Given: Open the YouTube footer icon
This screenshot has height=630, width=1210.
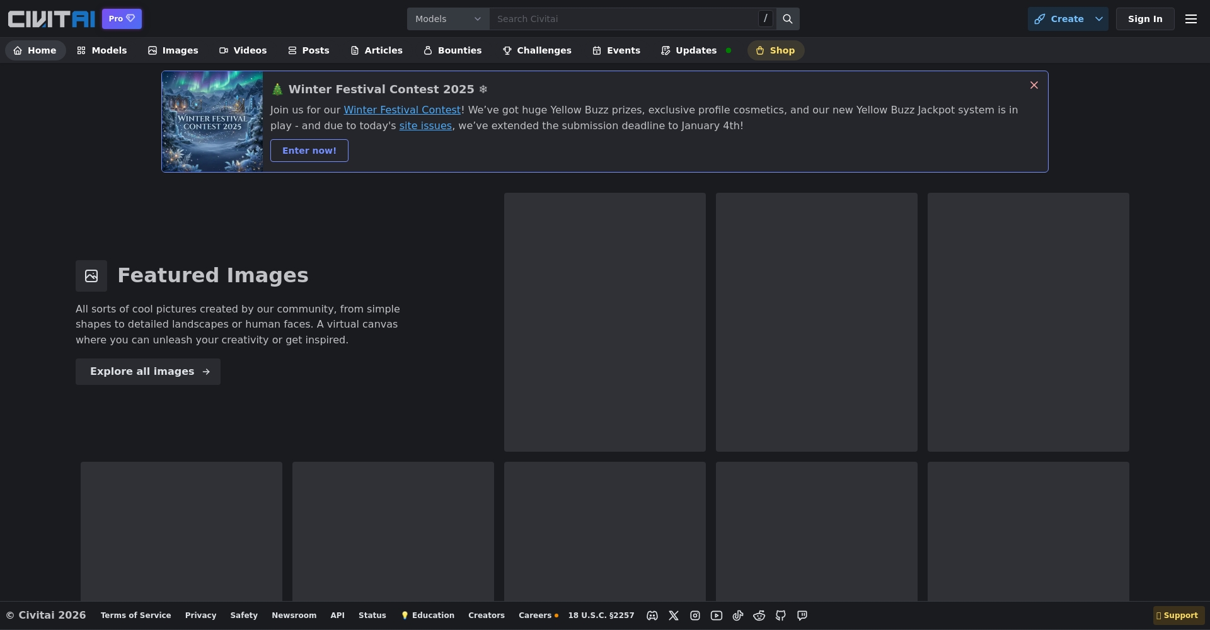Looking at the screenshot, I should click(x=717, y=616).
